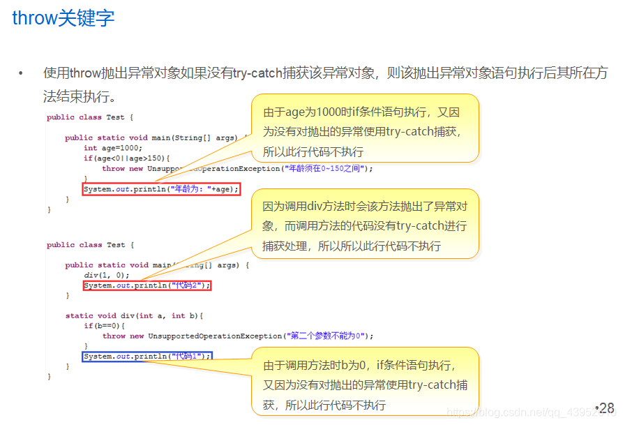Select the code line "int age=1000;"
This screenshot has width=623, height=425.
[x=113, y=148]
